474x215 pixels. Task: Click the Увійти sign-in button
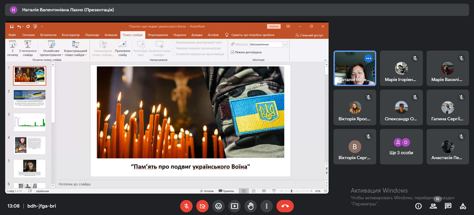pyautogui.click(x=273, y=26)
